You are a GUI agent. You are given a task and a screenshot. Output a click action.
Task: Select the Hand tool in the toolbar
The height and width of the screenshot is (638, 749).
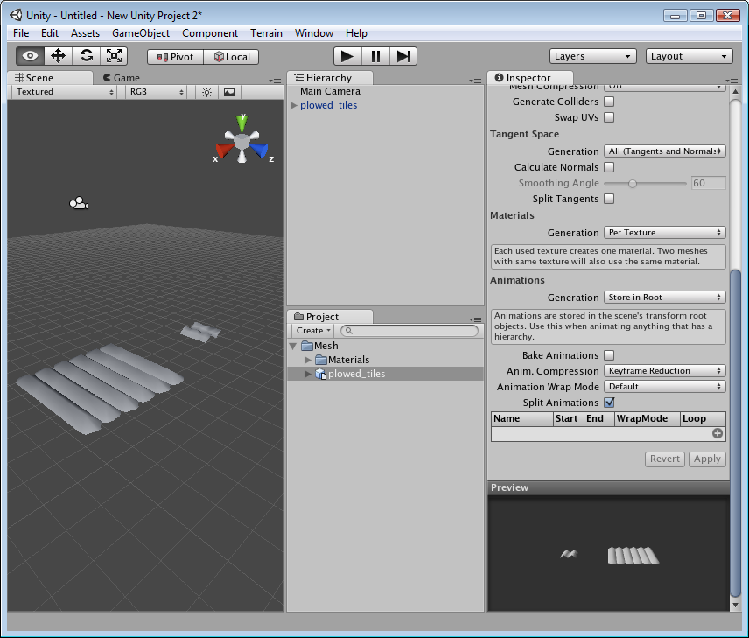click(29, 55)
